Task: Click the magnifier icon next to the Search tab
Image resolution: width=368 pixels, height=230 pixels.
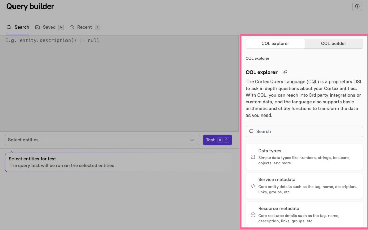Action: click(x=9, y=27)
